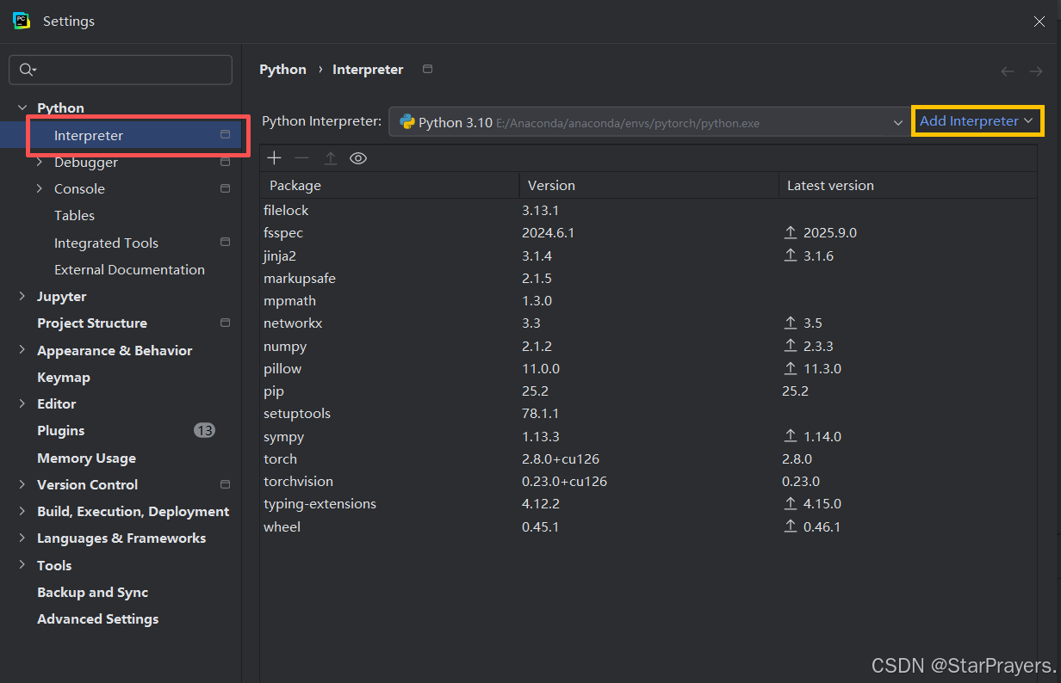Sort by Latest version column header
The width and height of the screenshot is (1061, 683).
click(x=908, y=185)
